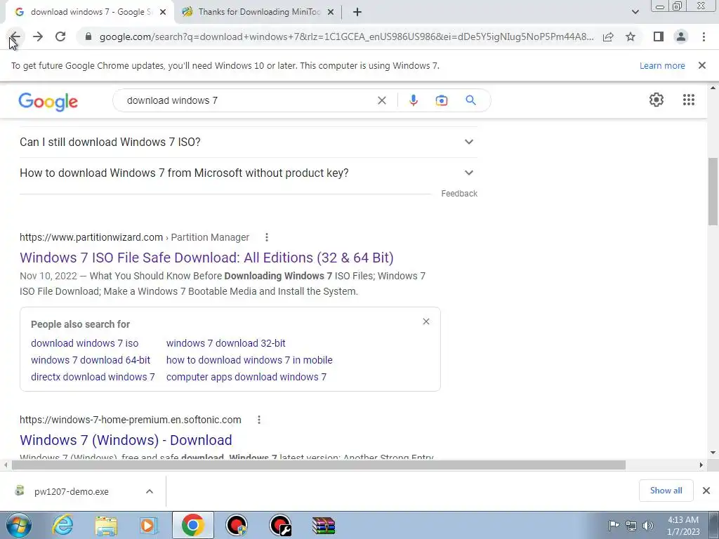Open Google quick settings gear
This screenshot has width=719, height=539.
click(657, 100)
